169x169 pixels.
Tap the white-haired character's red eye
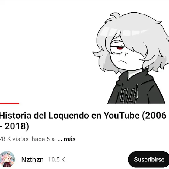pyautogui.click(x=120, y=48)
